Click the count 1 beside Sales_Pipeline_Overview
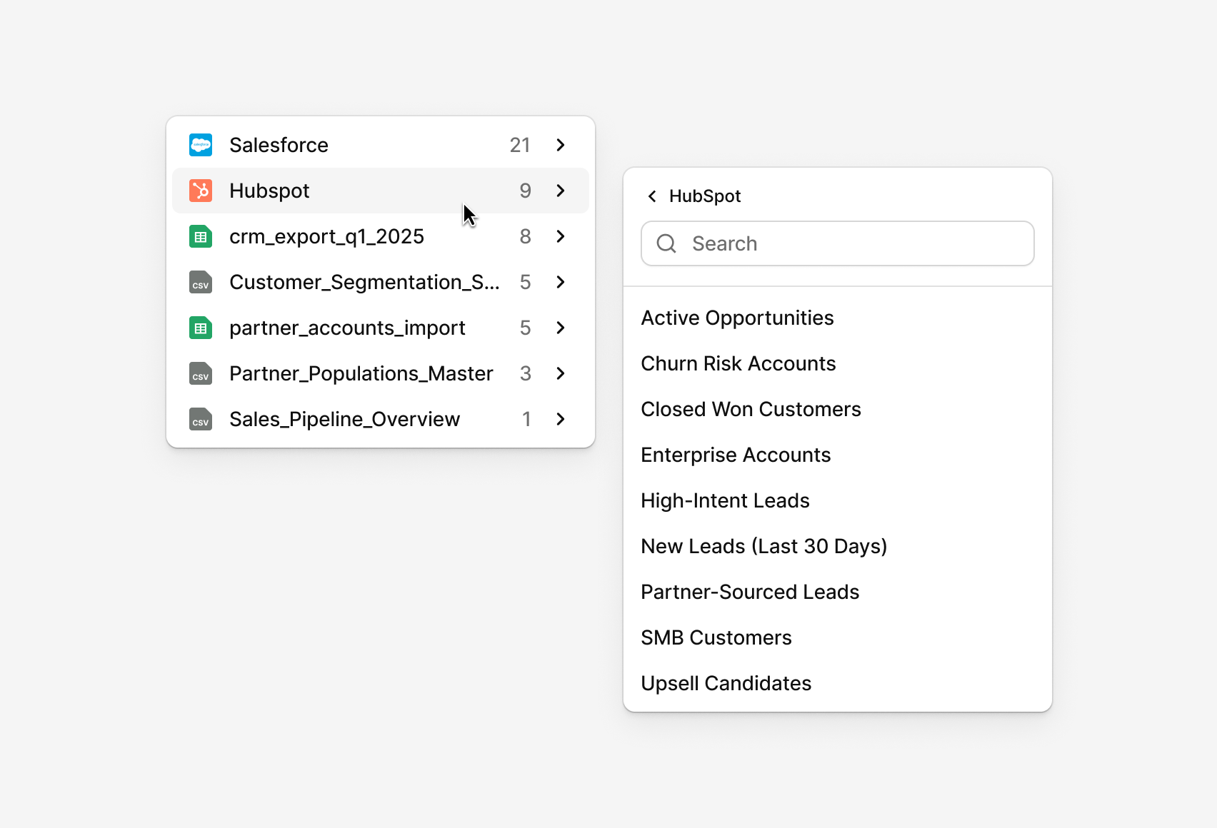Image resolution: width=1217 pixels, height=828 pixels. coord(526,419)
